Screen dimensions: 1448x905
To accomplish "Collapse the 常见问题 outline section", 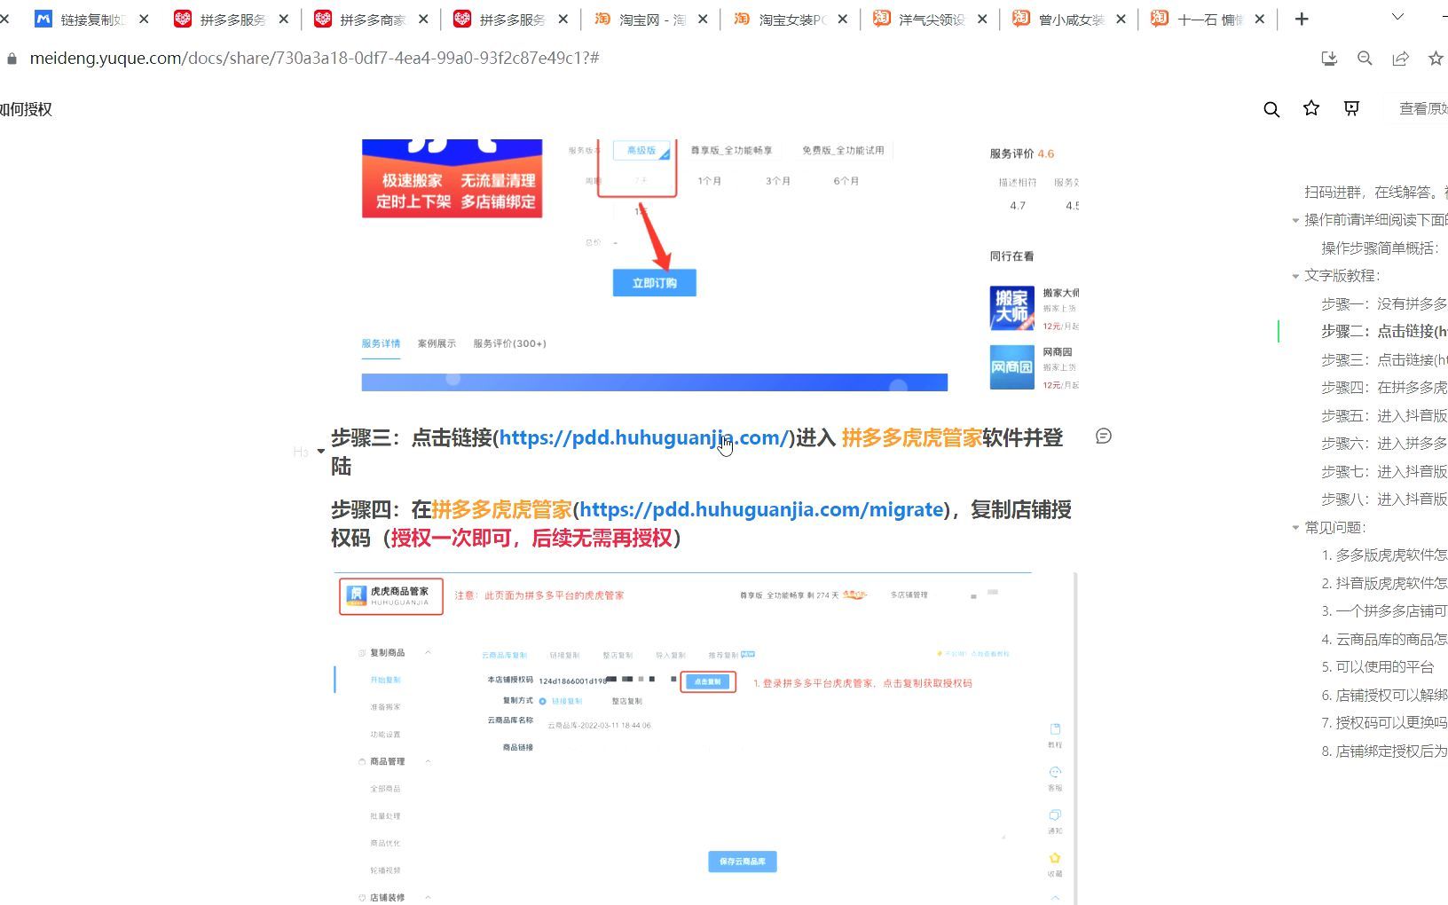I will coord(1295,528).
